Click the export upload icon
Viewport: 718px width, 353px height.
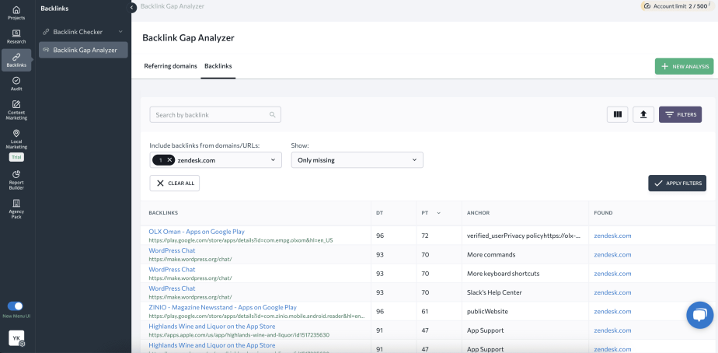pyautogui.click(x=643, y=114)
